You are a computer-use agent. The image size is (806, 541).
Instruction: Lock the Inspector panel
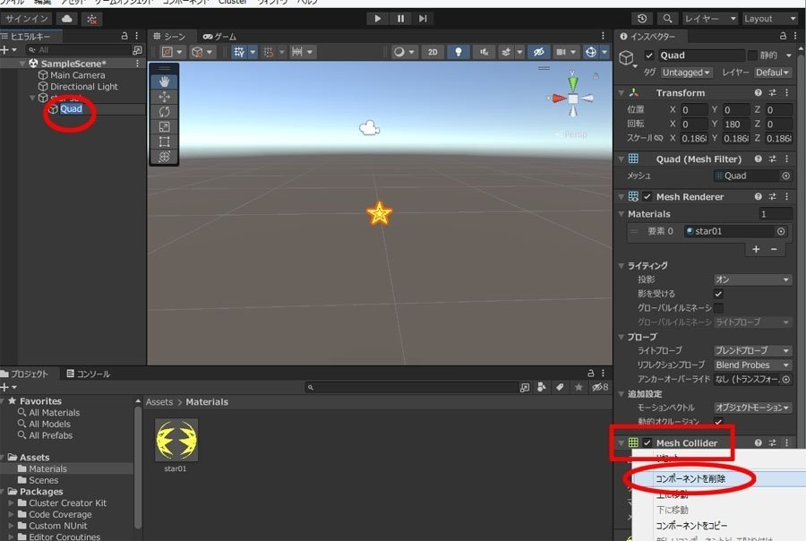[783, 36]
